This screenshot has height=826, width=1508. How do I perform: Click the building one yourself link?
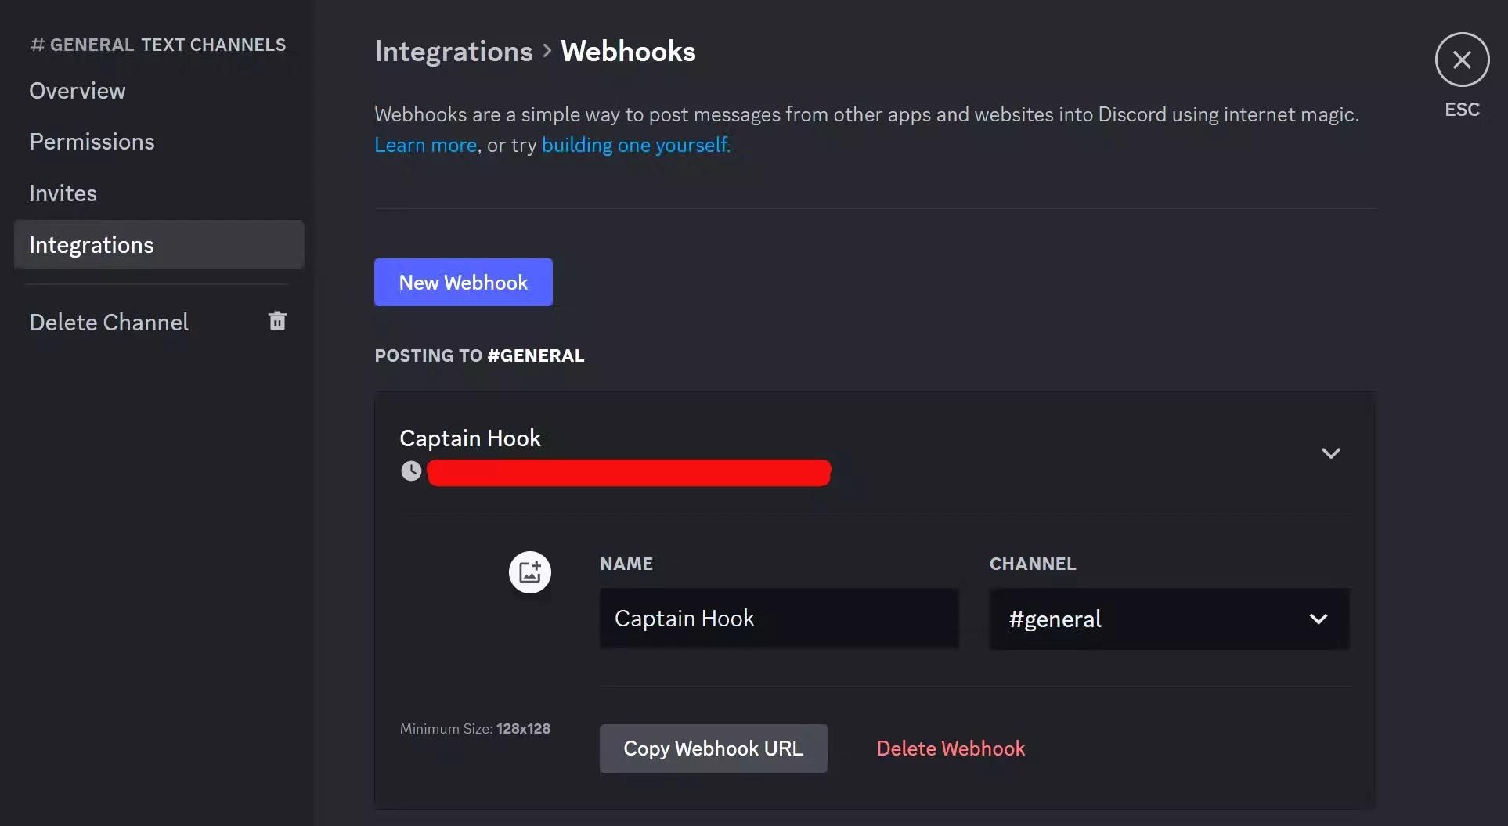pyautogui.click(x=635, y=145)
